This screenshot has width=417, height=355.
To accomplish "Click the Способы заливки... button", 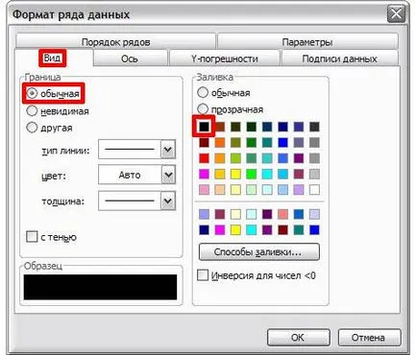I will (259, 251).
